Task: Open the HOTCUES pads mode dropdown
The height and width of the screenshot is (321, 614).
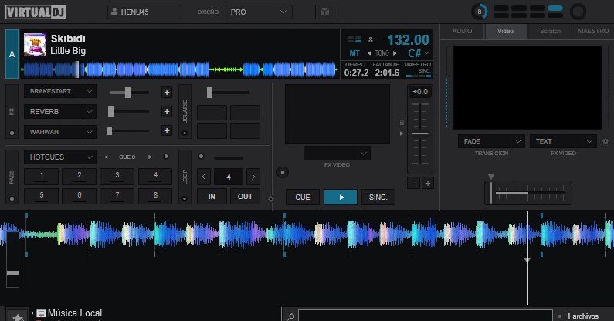Action: [60, 157]
